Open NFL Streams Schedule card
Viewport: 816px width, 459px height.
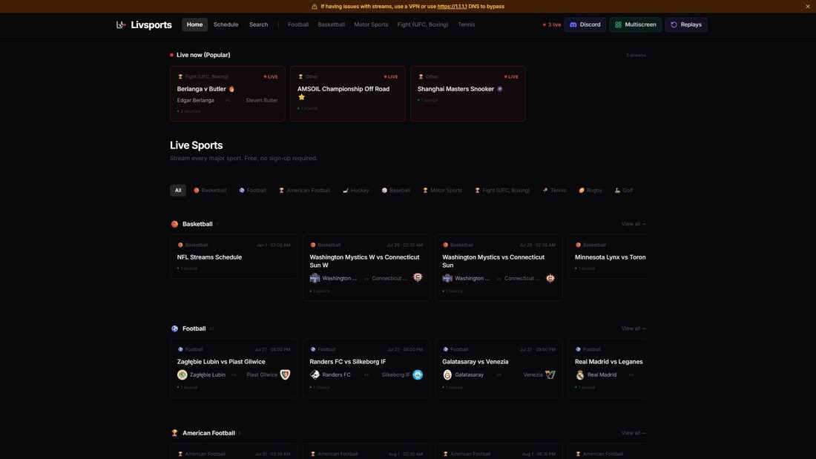click(x=234, y=257)
